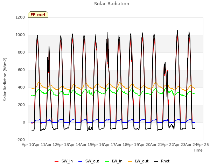Click the 1000 y-axis tick label
This screenshot has height=168, width=224.
[20, 35]
